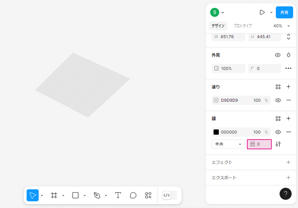Screen dimensions: 298x208
Task: Click the 外見 section heading
Action: point(216,55)
